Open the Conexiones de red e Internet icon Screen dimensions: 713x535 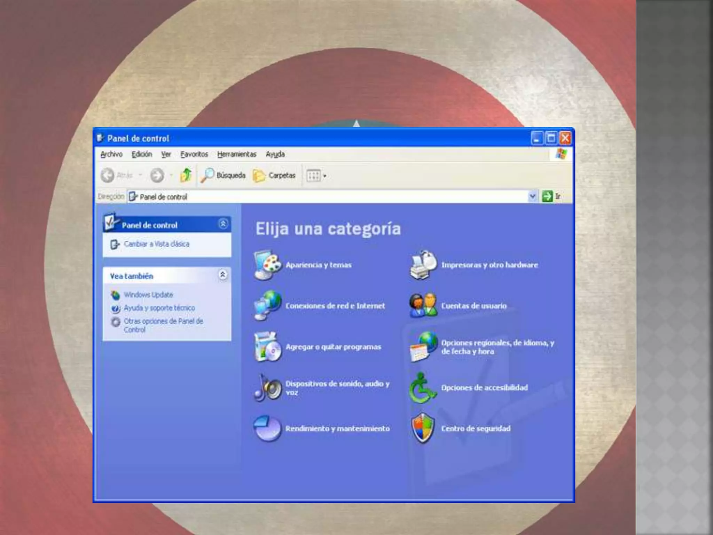coord(267,305)
